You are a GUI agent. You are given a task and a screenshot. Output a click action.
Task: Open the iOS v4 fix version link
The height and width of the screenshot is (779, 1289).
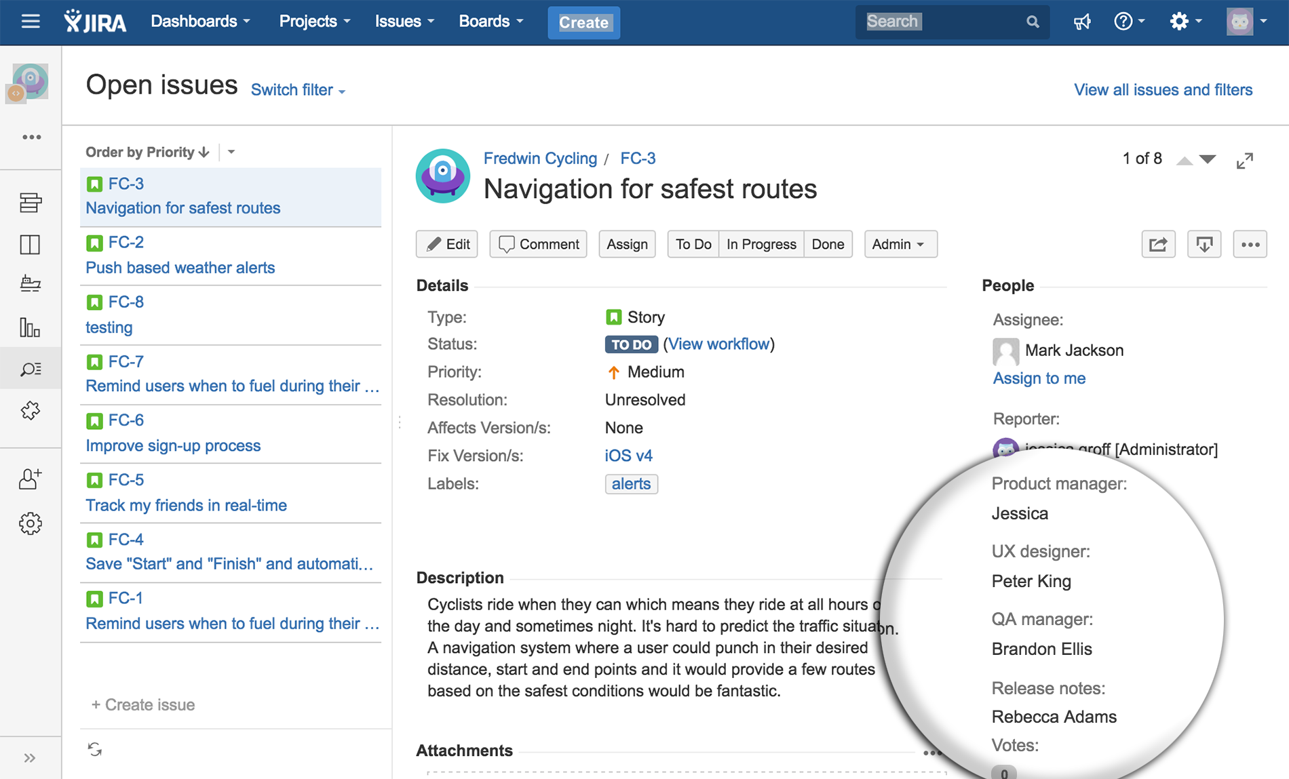tap(629, 456)
